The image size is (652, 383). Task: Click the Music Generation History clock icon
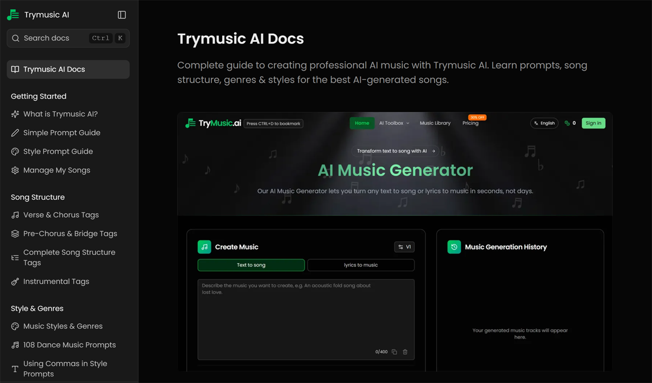coord(454,247)
